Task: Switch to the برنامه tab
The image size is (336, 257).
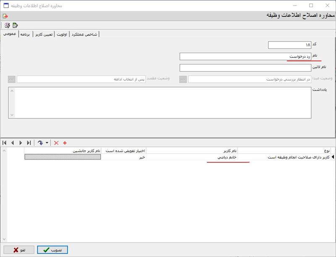Action: tap(26, 34)
